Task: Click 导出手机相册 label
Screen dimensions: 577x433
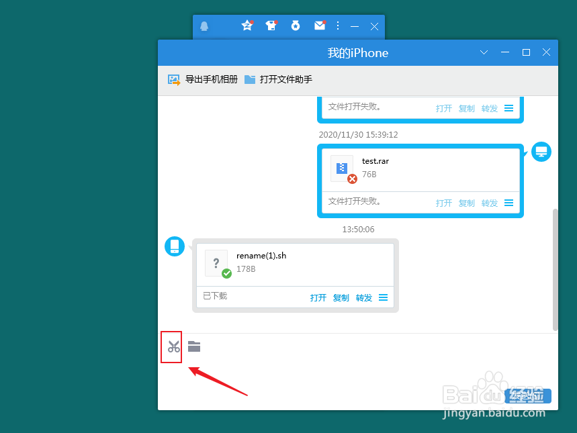Action: (211, 79)
